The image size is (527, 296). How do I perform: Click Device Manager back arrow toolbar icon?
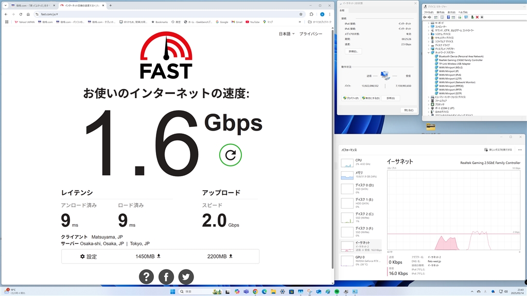[x=425, y=17]
